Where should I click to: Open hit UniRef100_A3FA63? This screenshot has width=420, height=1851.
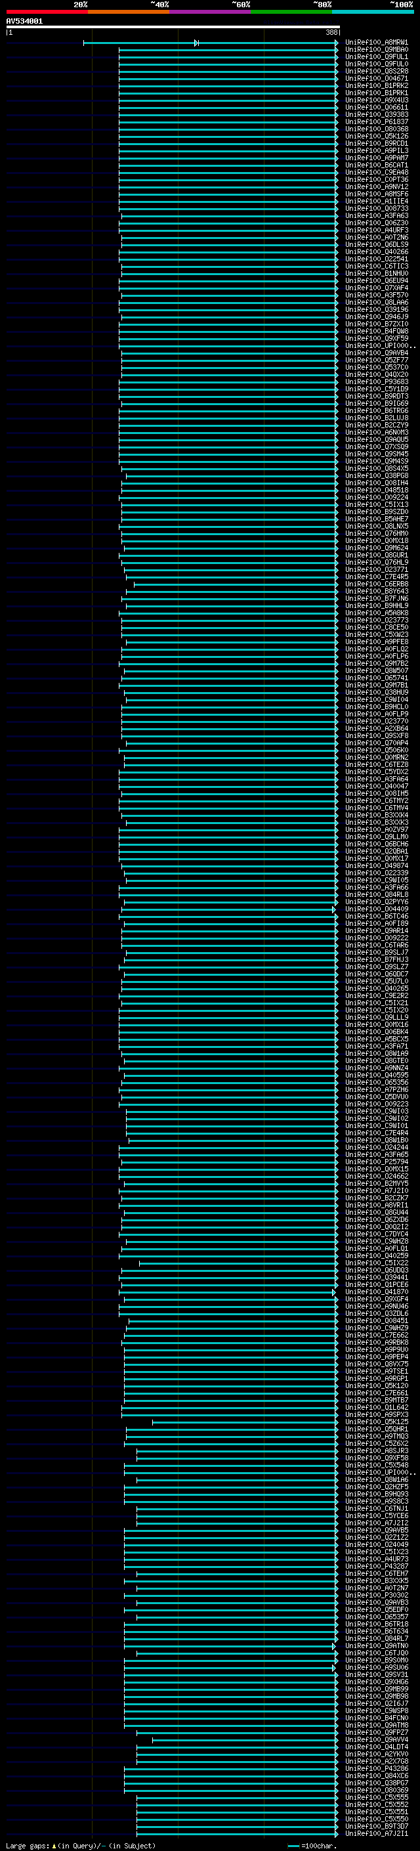[x=376, y=215]
